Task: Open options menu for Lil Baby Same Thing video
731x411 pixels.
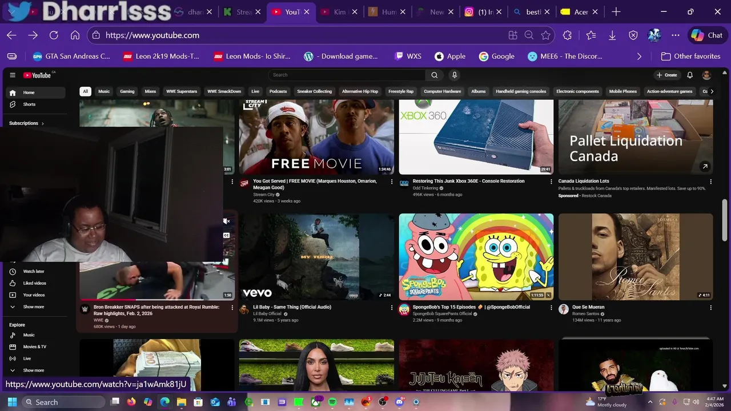Action: pos(391,307)
